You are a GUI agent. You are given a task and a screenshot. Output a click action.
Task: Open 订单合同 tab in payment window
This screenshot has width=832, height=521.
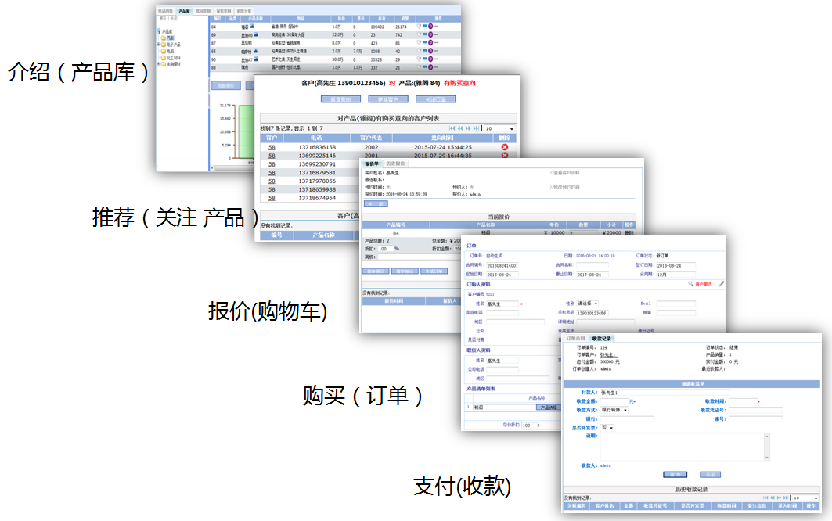click(x=576, y=339)
